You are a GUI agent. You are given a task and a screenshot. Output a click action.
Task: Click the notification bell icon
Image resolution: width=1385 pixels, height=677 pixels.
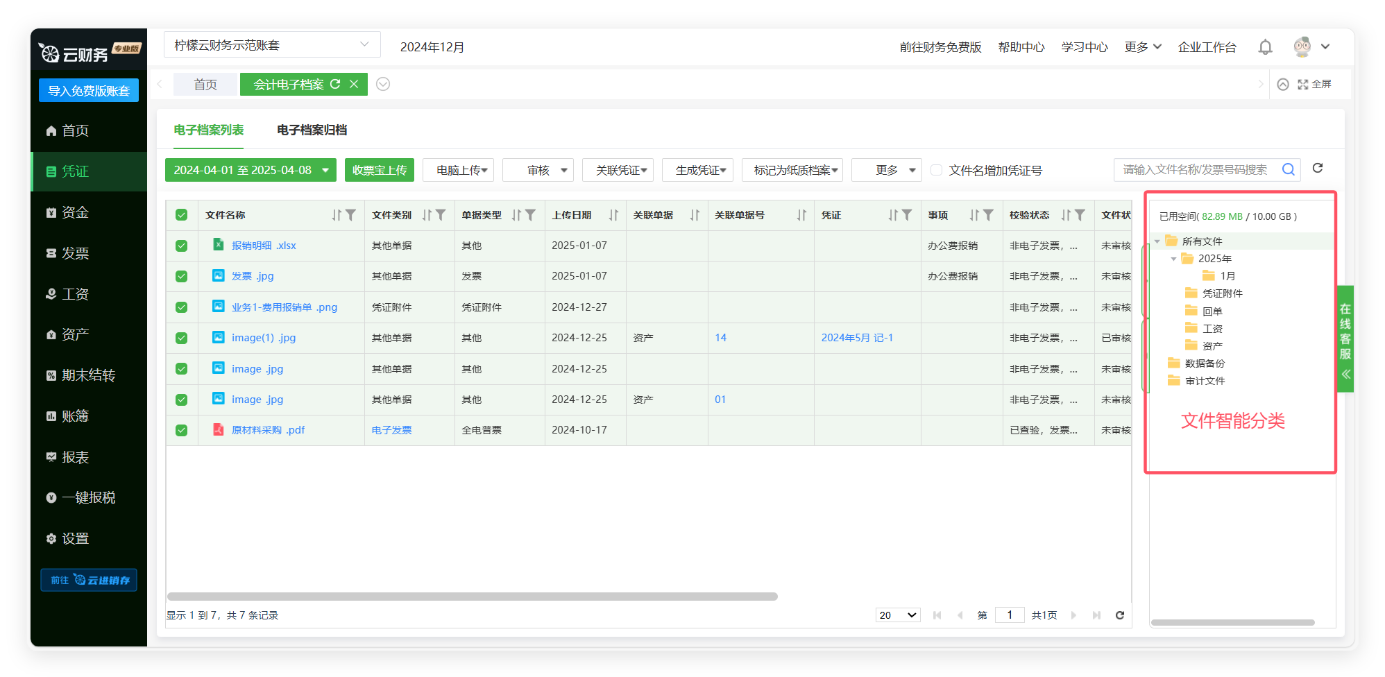pyautogui.click(x=1265, y=47)
